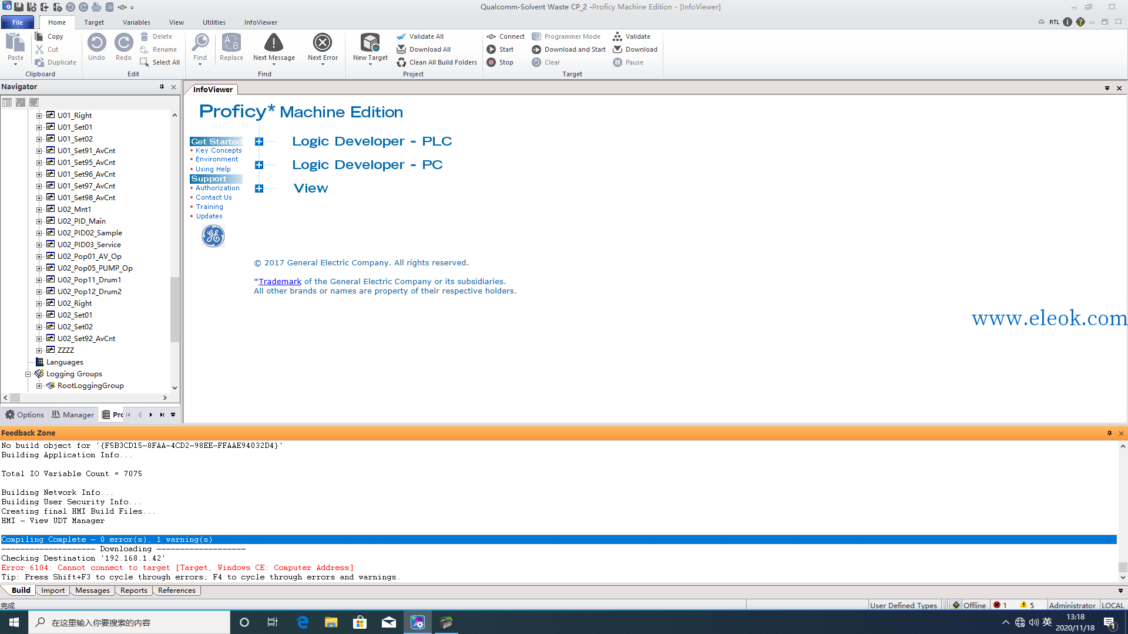
Task: Open the Variables ribbon tab
Action: 136,22
